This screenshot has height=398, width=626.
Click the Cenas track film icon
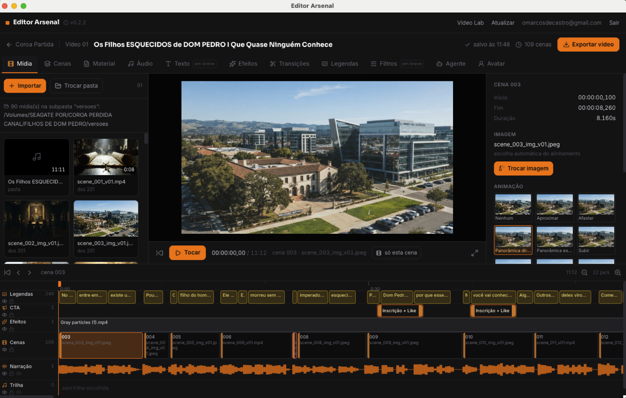tap(5, 342)
